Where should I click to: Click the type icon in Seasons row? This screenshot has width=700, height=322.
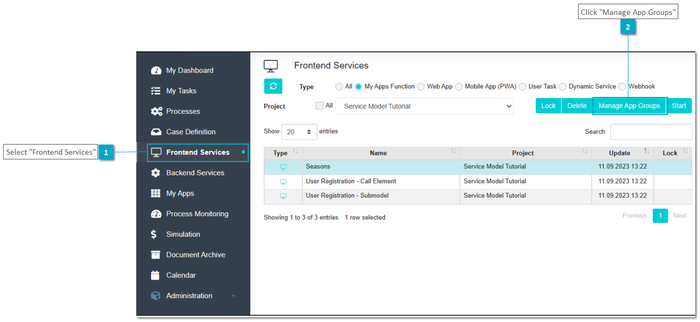(283, 167)
